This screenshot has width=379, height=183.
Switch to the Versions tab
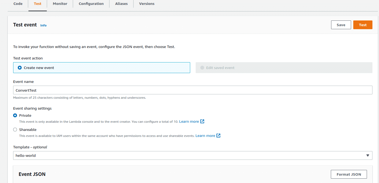click(147, 4)
